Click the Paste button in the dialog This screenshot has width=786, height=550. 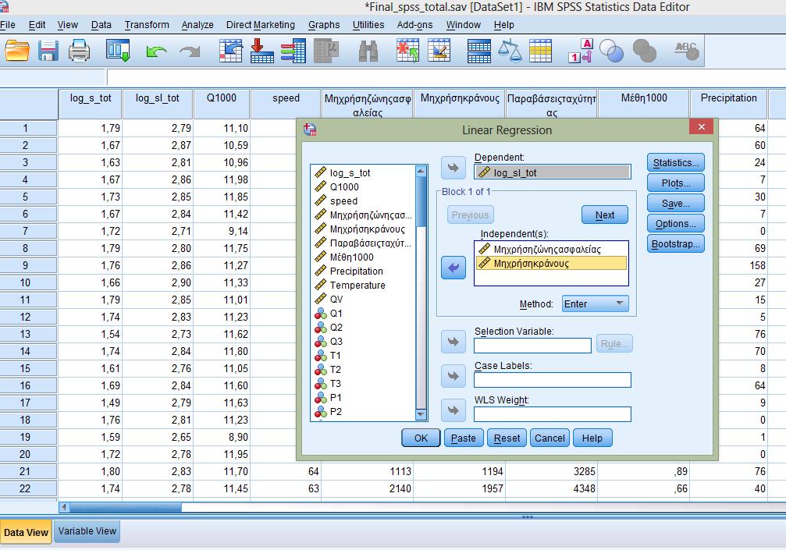point(463,438)
